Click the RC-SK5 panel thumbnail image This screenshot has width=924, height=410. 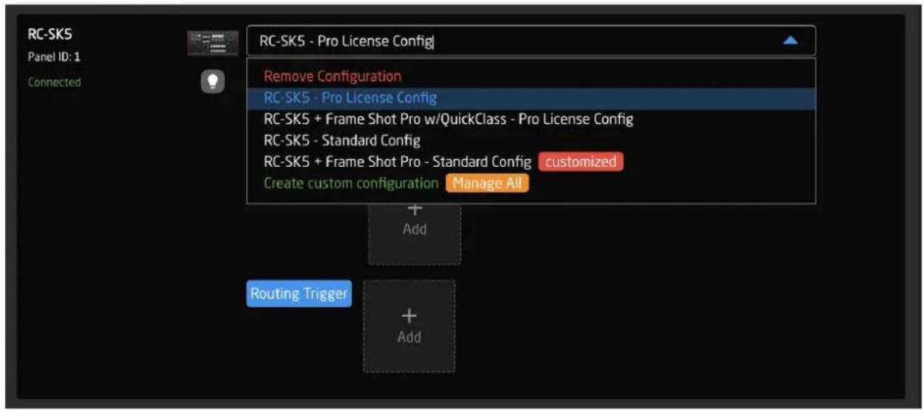click(x=213, y=43)
